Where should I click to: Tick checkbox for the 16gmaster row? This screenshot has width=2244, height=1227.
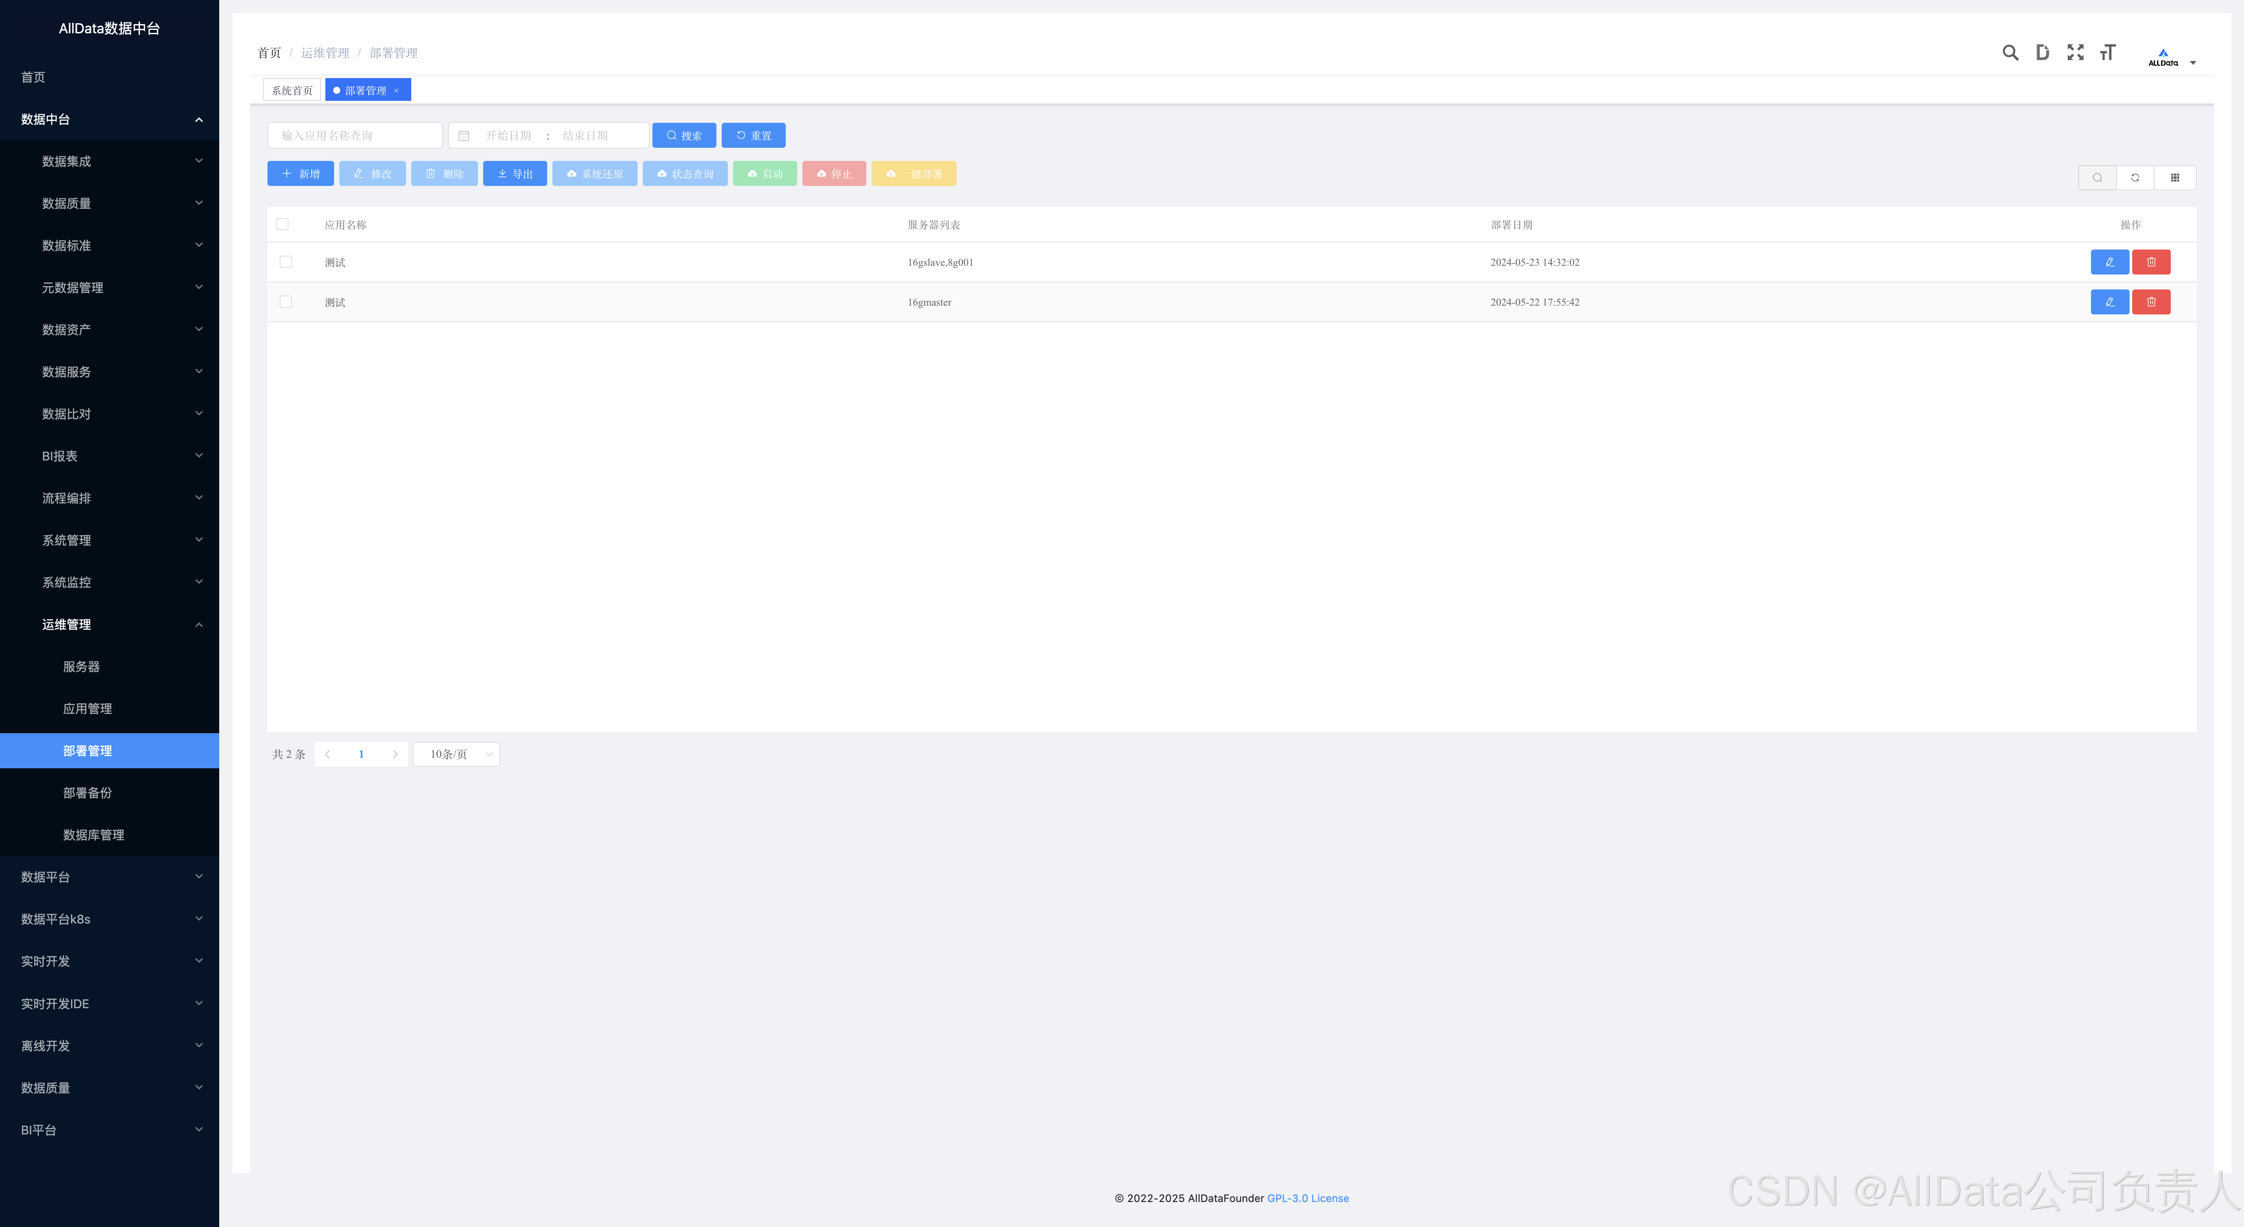pos(286,303)
